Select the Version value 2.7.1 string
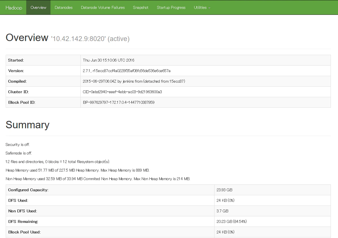 tap(127, 71)
